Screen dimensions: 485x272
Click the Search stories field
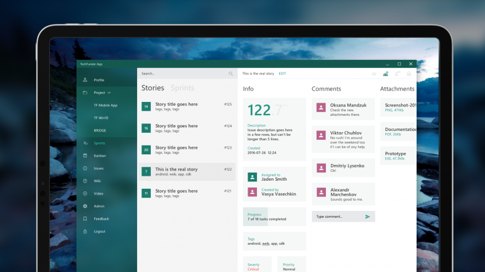click(x=187, y=74)
